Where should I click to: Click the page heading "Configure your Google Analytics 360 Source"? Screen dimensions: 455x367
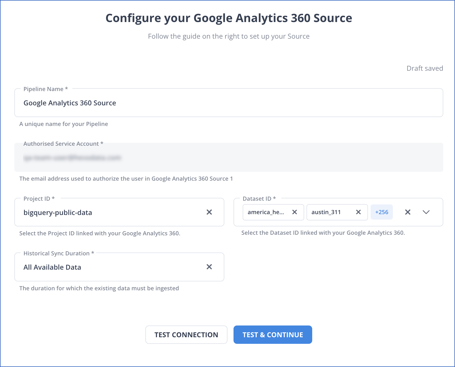click(x=229, y=18)
